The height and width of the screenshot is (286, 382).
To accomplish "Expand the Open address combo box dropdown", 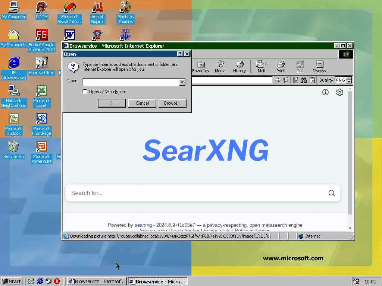I will tap(182, 82).
